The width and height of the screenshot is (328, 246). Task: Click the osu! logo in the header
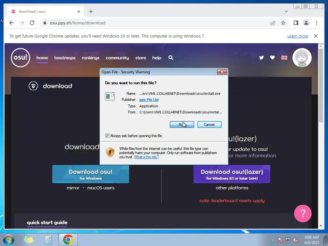[20, 58]
